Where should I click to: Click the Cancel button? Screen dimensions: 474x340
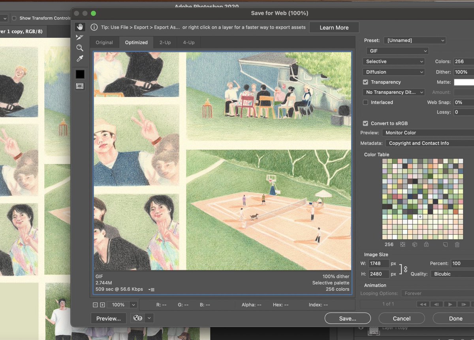(x=402, y=318)
